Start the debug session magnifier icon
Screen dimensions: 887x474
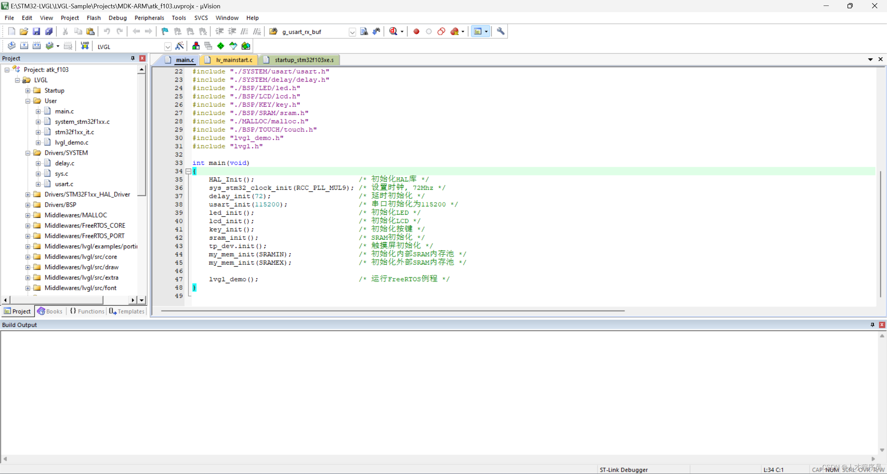393,31
